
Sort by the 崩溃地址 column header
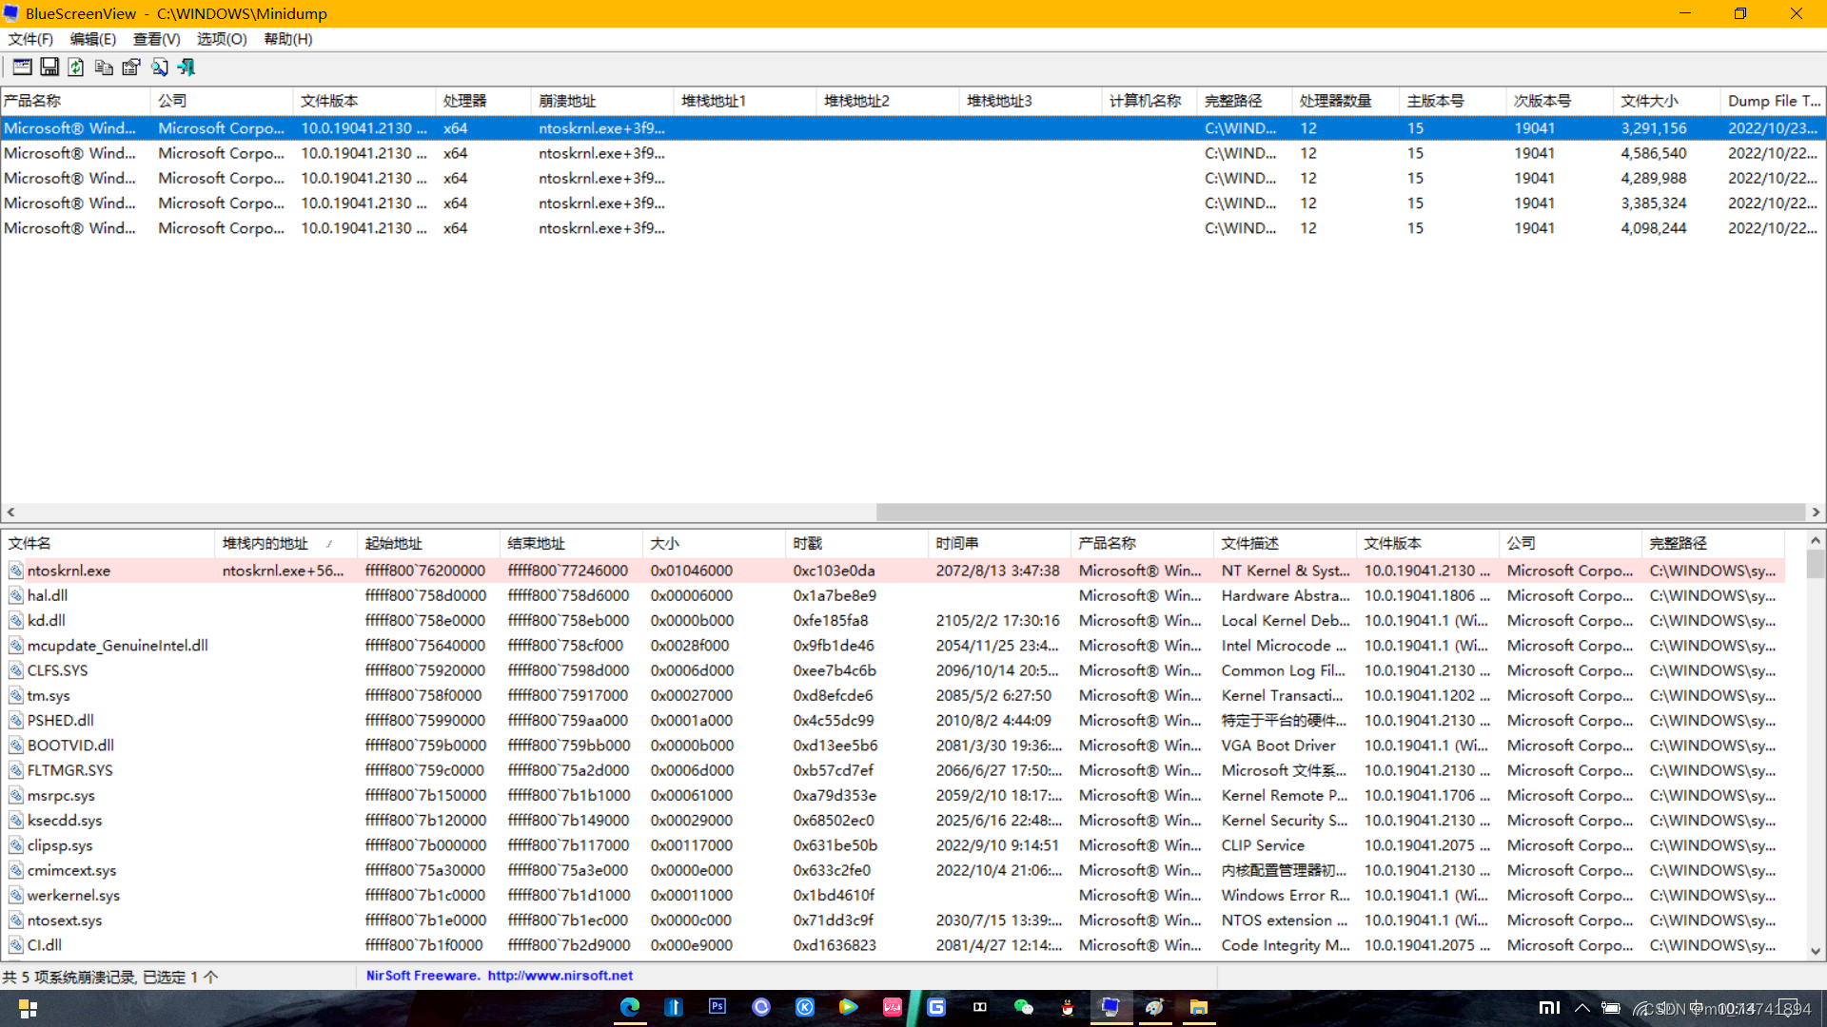602,101
